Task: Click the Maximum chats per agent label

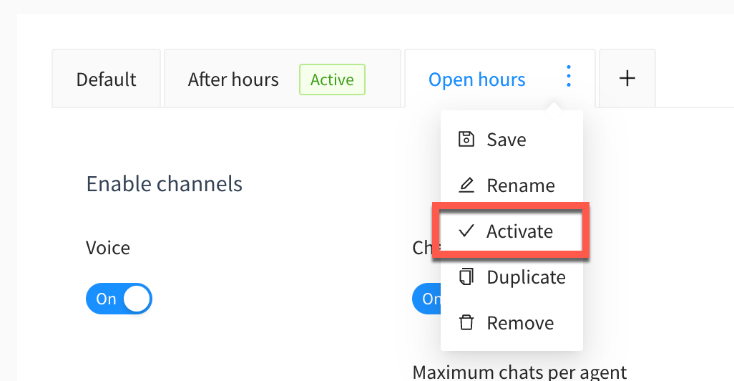Action: (519, 372)
